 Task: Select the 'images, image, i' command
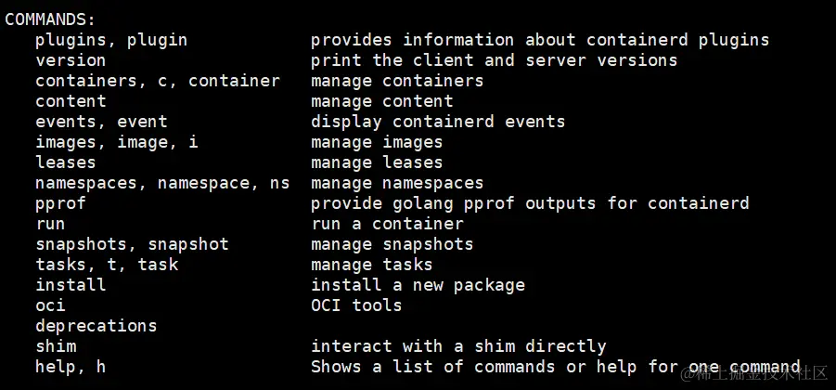117,142
